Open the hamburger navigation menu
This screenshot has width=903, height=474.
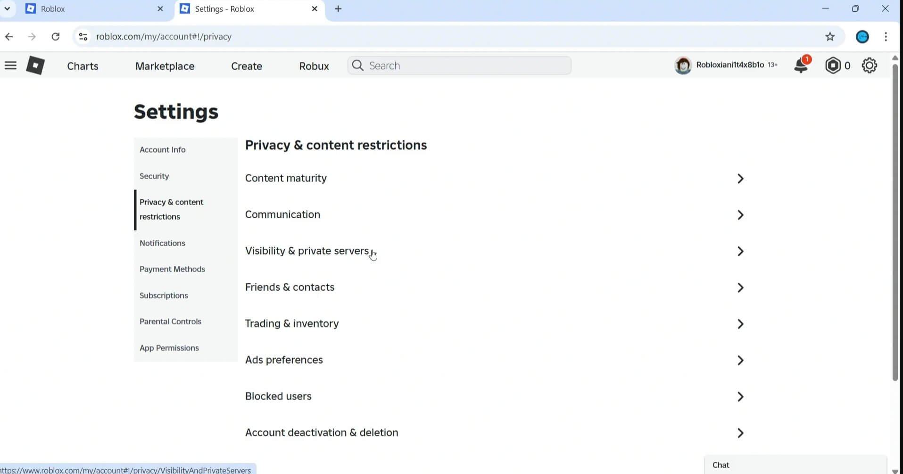tap(10, 65)
